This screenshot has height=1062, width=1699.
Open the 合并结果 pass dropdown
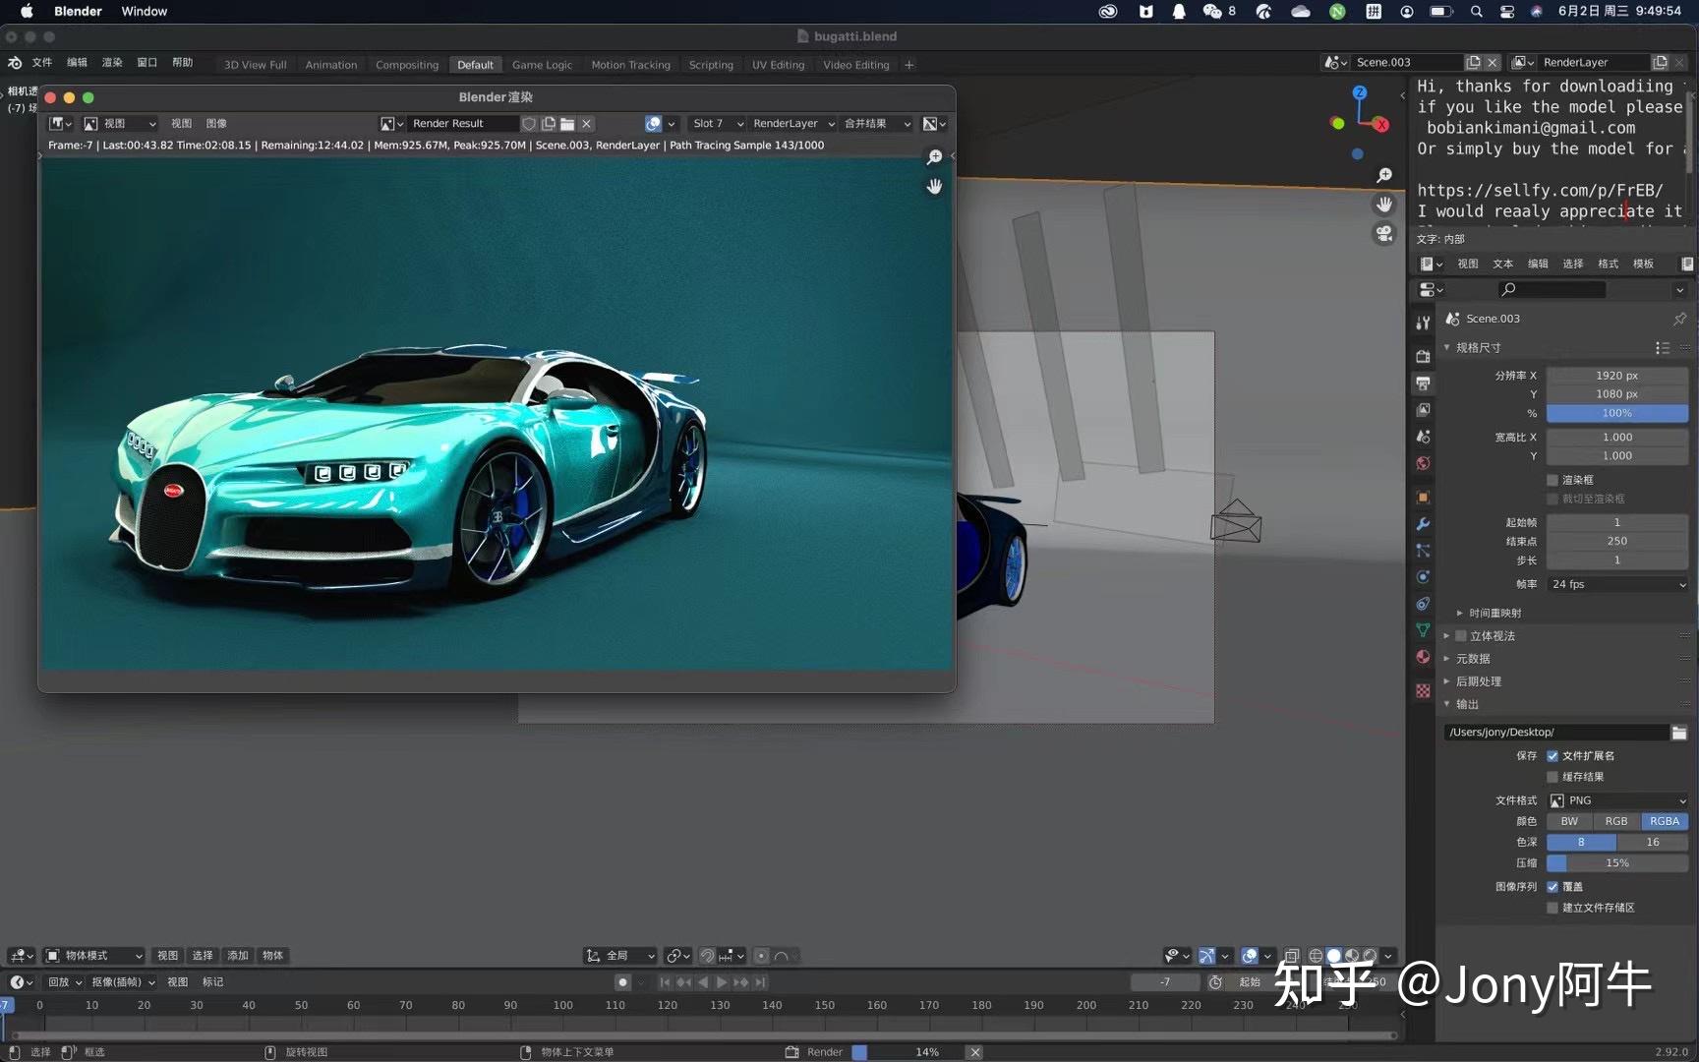[876, 124]
